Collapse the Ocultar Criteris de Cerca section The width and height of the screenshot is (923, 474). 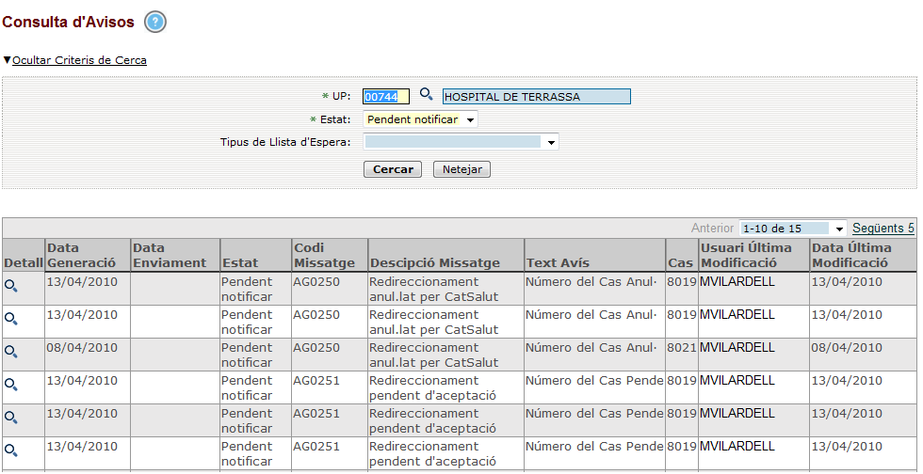click(x=79, y=60)
